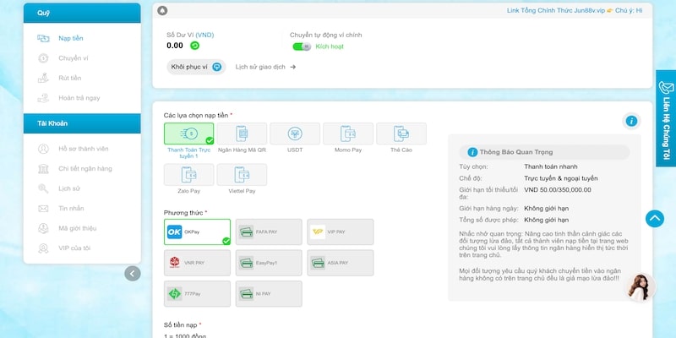This screenshot has width=676, height=338.
Task: Click the green balance refresh icon
Action: (194, 46)
